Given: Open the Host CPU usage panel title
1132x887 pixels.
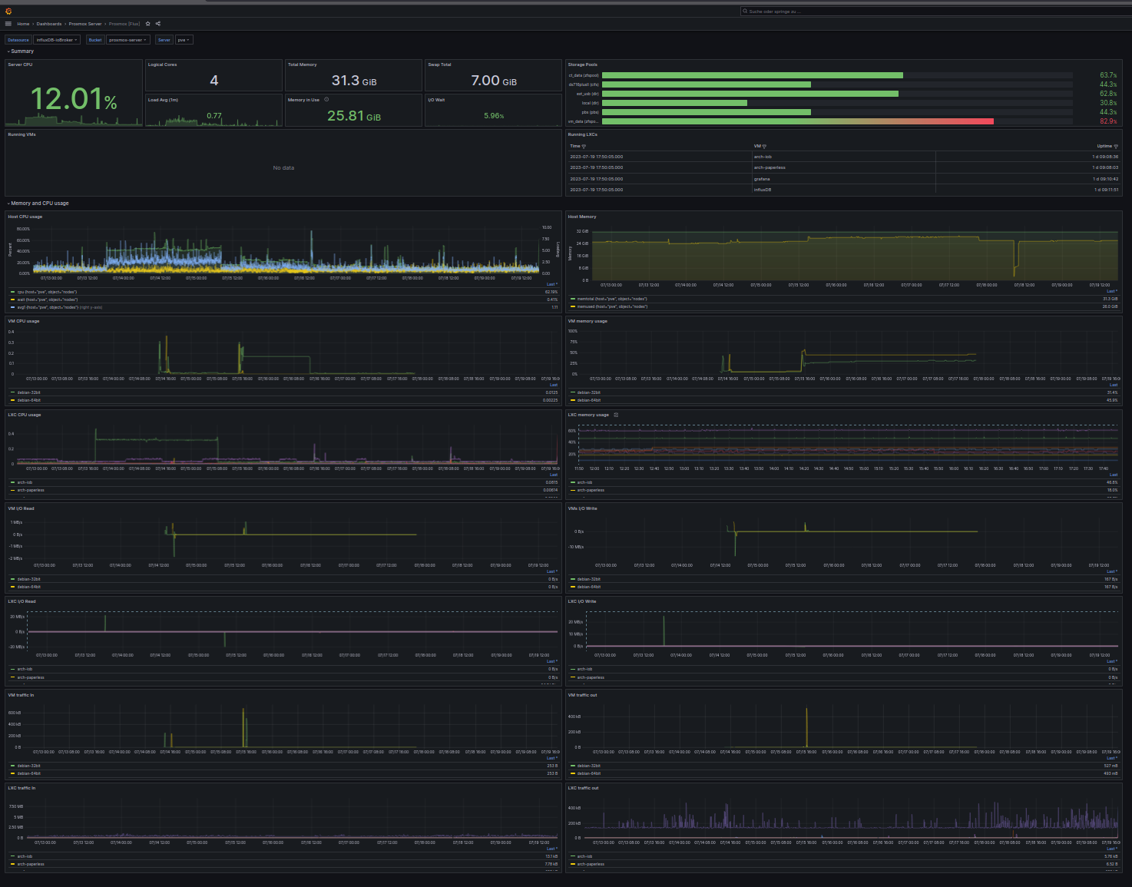Looking at the screenshot, I should (x=25, y=217).
